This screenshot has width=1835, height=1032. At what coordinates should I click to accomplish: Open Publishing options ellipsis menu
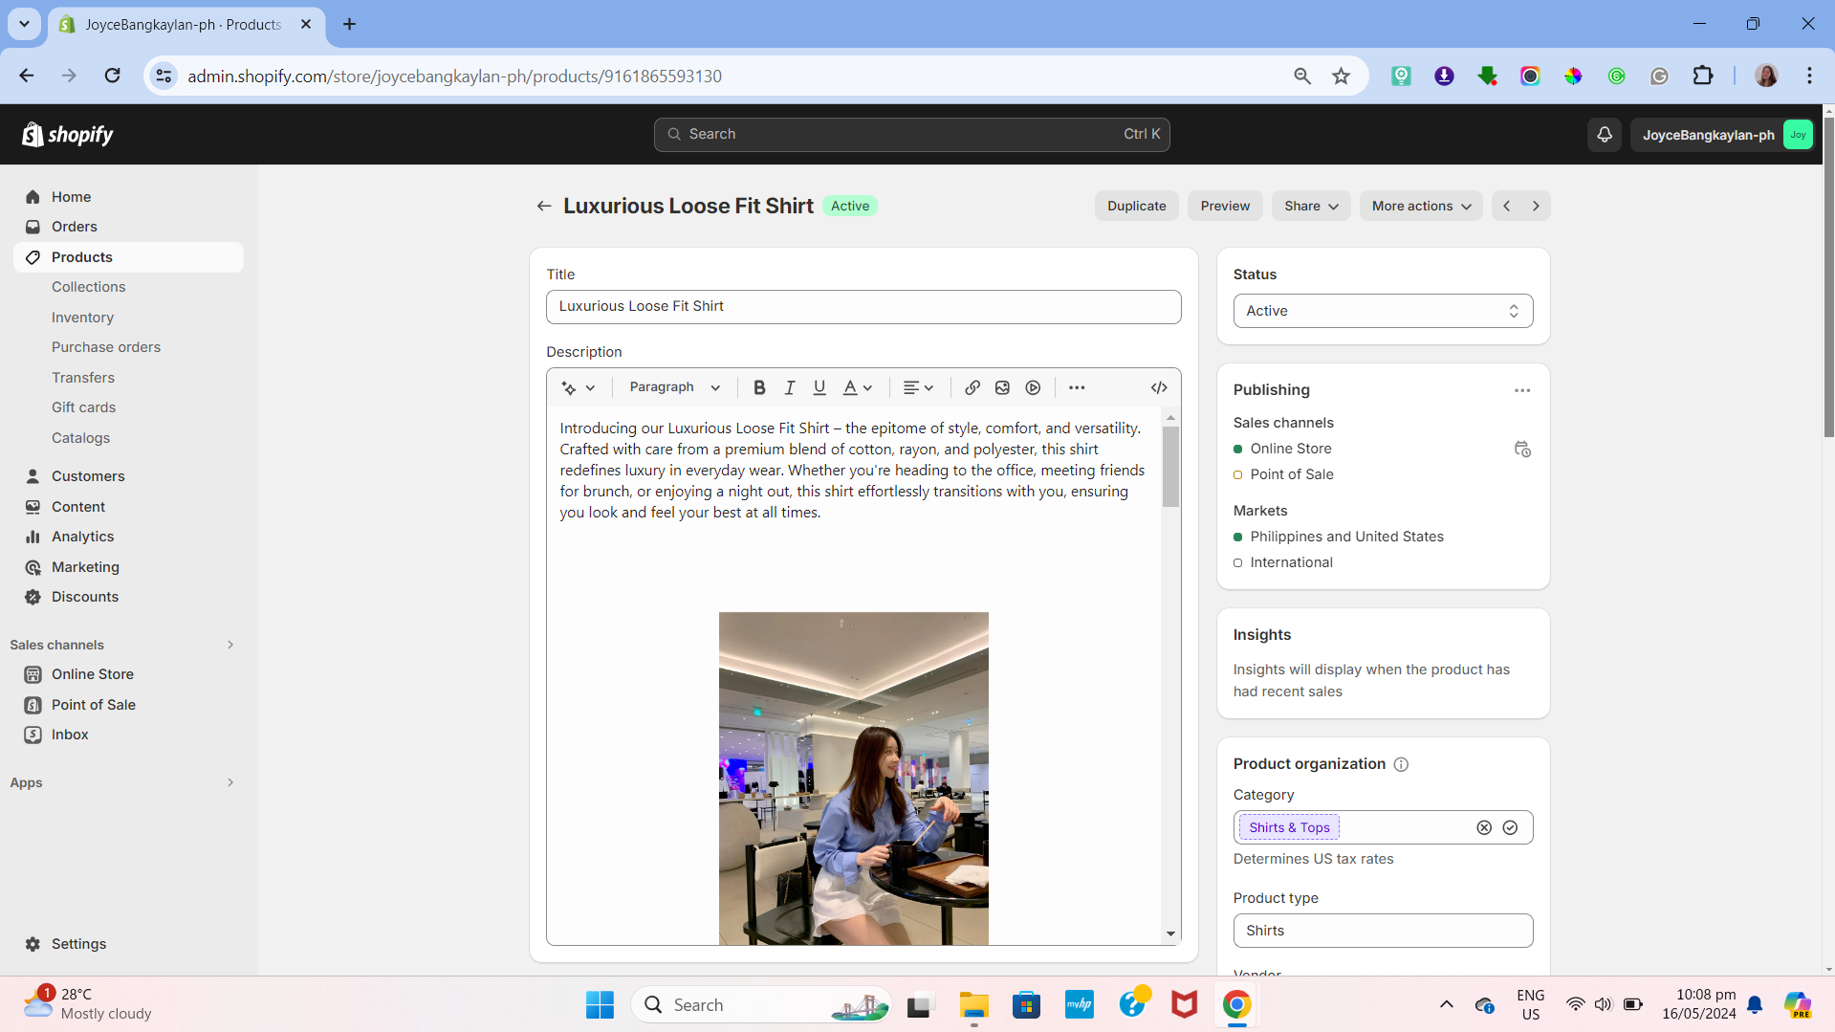point(1522,390)
